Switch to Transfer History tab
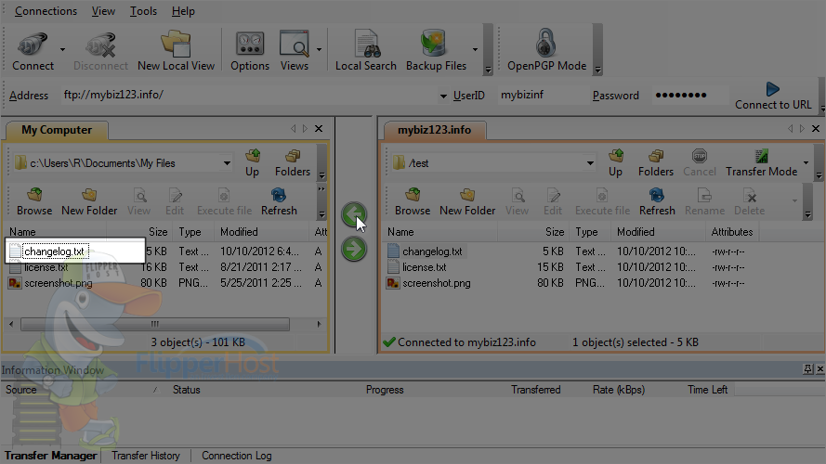826x464 pixels. [145, 456]
